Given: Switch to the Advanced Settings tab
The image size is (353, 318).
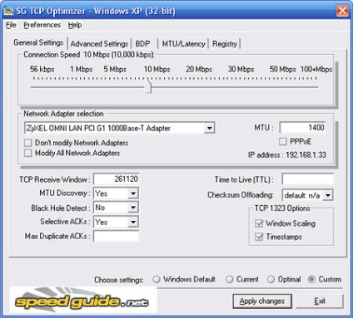Looking at the screenshot, I should 99,44.
